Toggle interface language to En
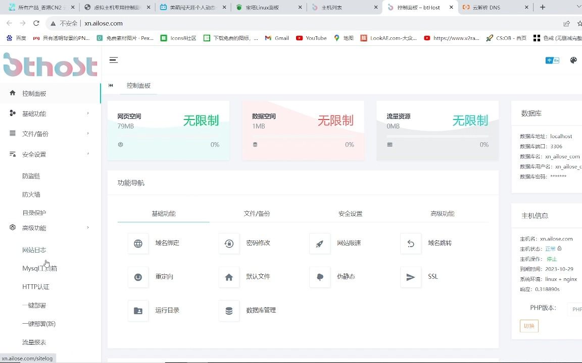 (x=556, y=60)
